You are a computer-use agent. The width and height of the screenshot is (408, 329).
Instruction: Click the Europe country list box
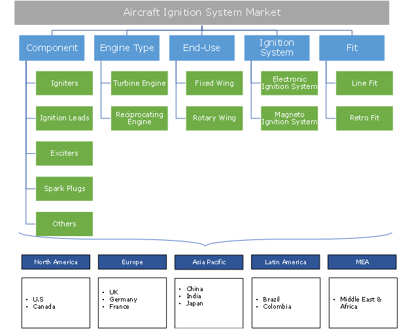tap(132, 302)
